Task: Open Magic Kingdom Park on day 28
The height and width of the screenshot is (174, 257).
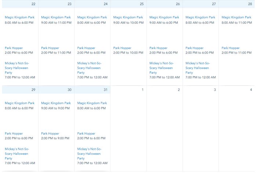Action: point(236,17)
